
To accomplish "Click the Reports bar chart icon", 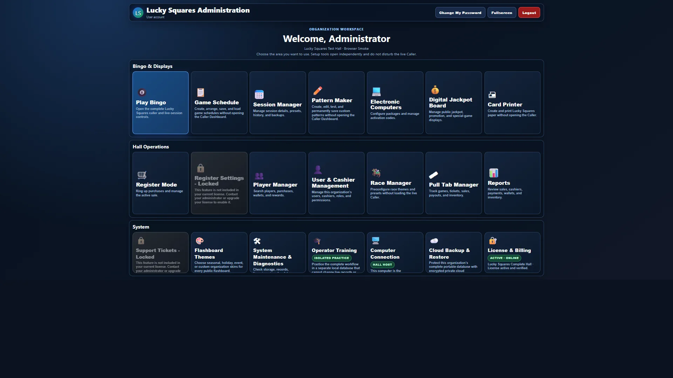I will (x=494, y=173).
